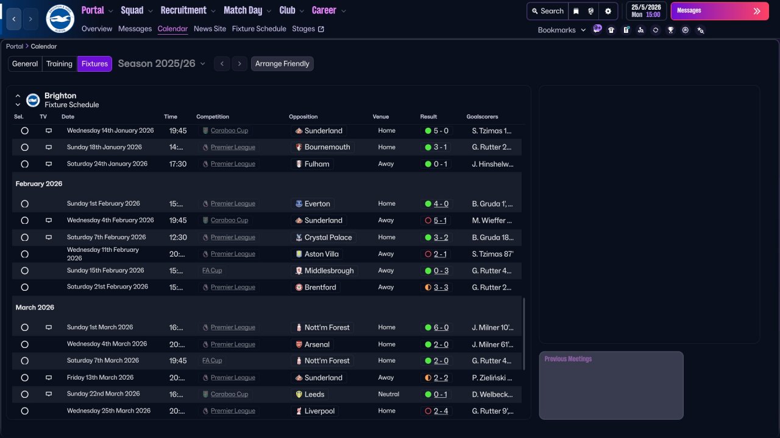Click the Arsenal club badge
Image resolution: width=780 pixels, height=438 pixels.
[299, 344]
